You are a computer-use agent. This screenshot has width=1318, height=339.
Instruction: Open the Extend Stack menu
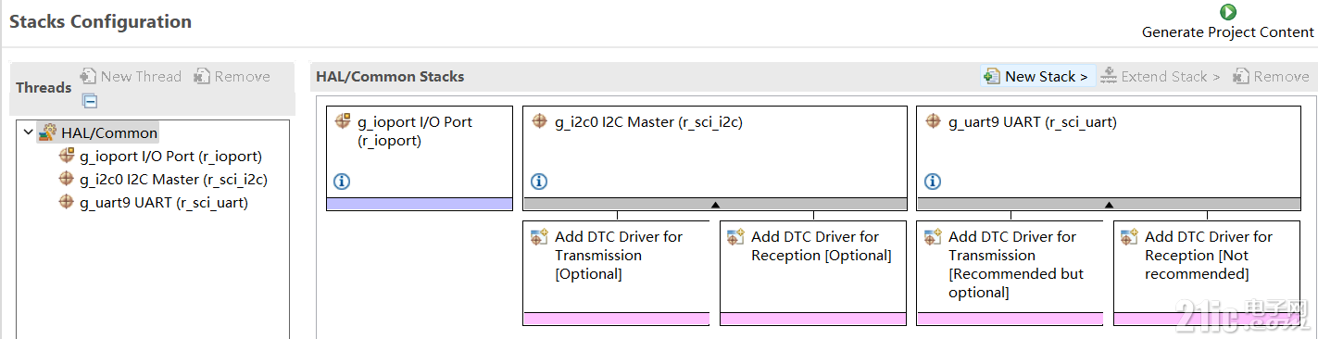point(1160,77)
